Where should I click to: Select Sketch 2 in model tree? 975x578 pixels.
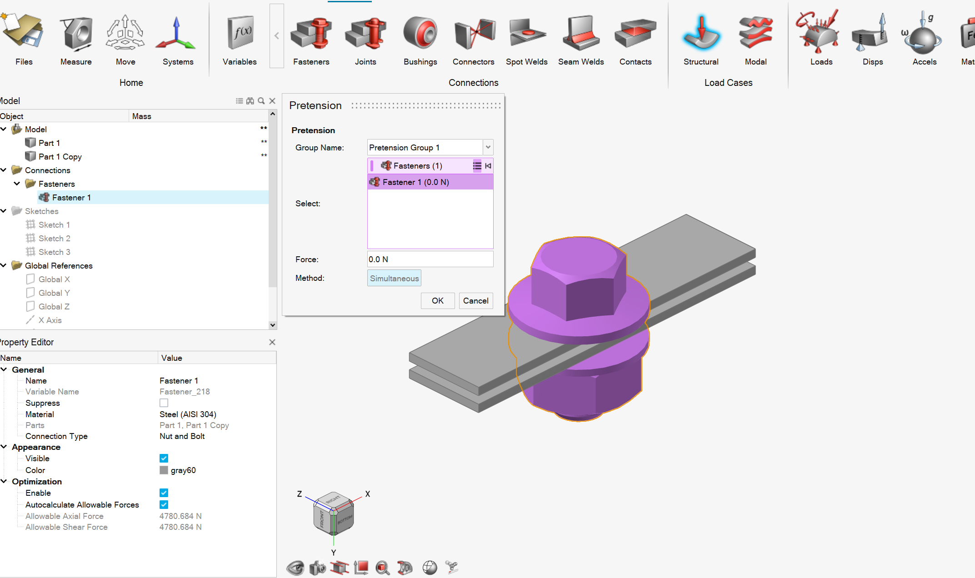[x=54, y=239]
